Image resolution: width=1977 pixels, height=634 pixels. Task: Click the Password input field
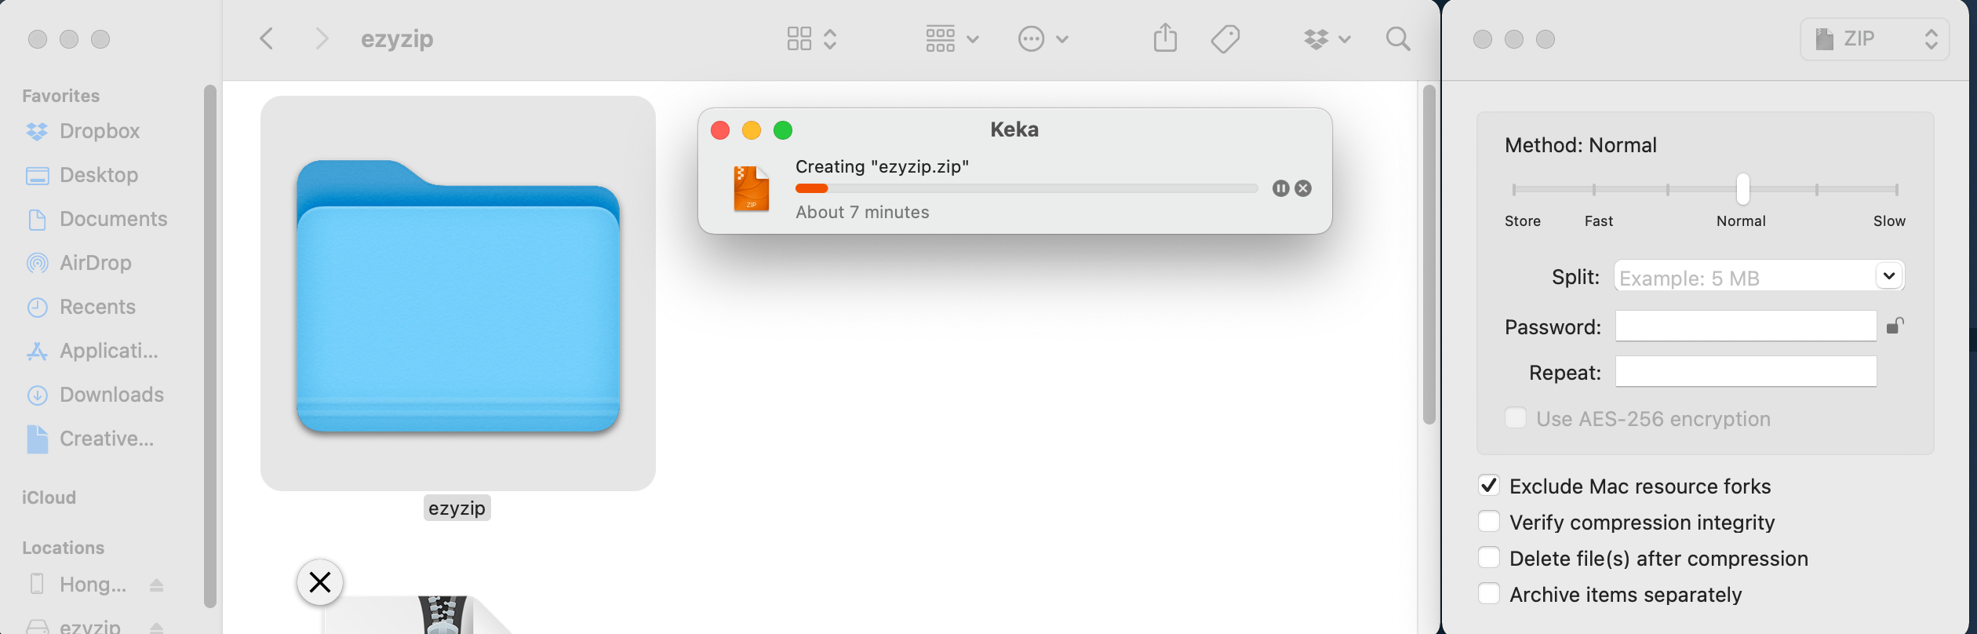click(x=1746, y=326)
